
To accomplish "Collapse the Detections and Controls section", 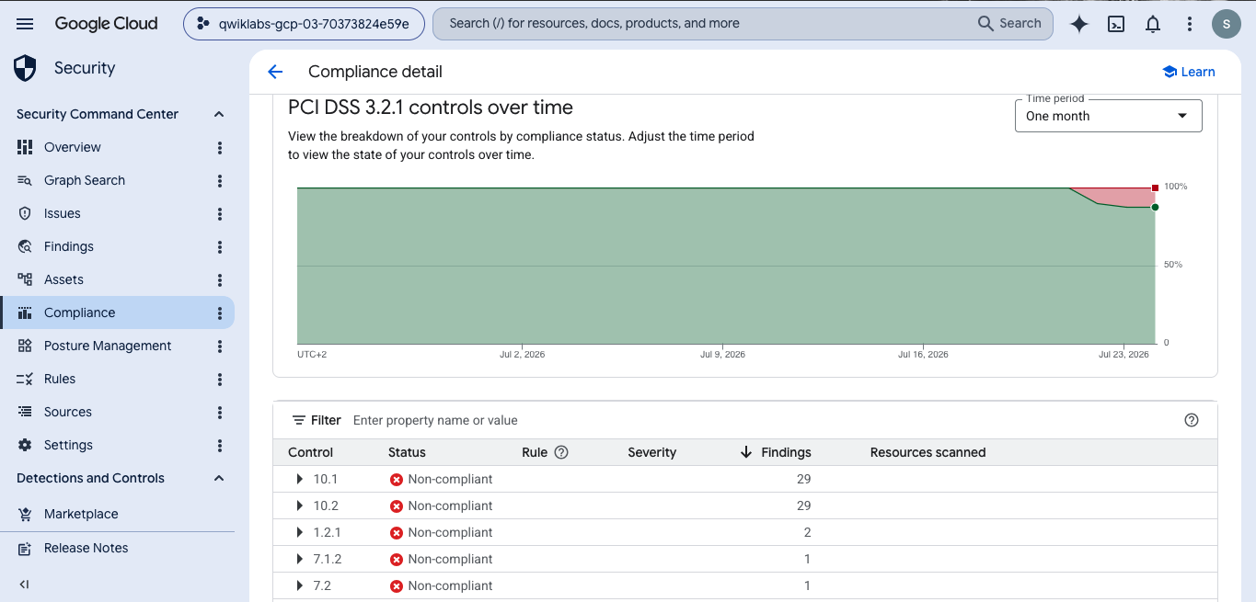I will pyautogui.click(x=219, y=478).
